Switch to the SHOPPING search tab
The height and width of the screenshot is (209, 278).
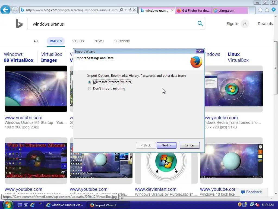point(122,41)
